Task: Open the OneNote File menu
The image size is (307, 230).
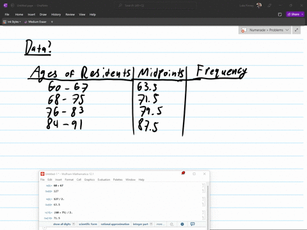Action: point(7,15)
